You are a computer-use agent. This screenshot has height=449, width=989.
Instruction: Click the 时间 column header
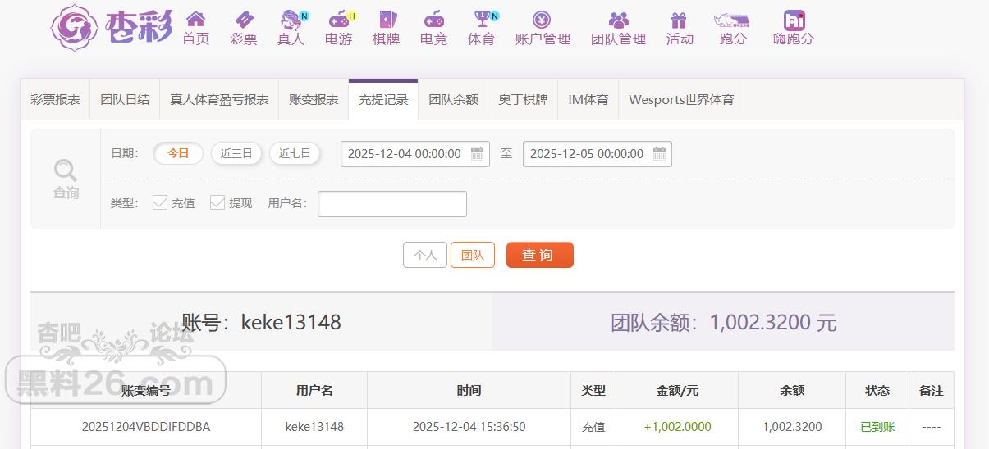pos(469,391)
